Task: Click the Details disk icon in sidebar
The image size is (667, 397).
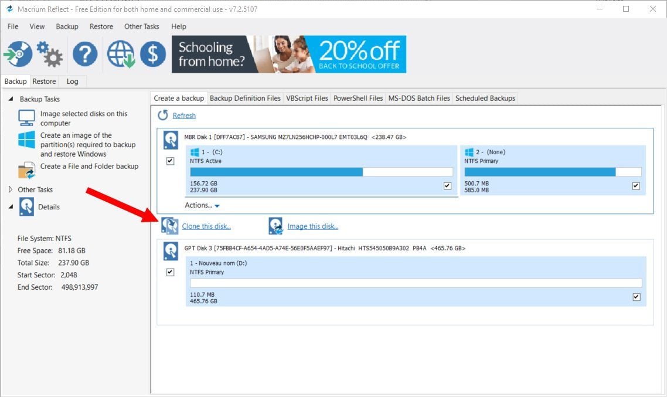Action: coord(26,207)
